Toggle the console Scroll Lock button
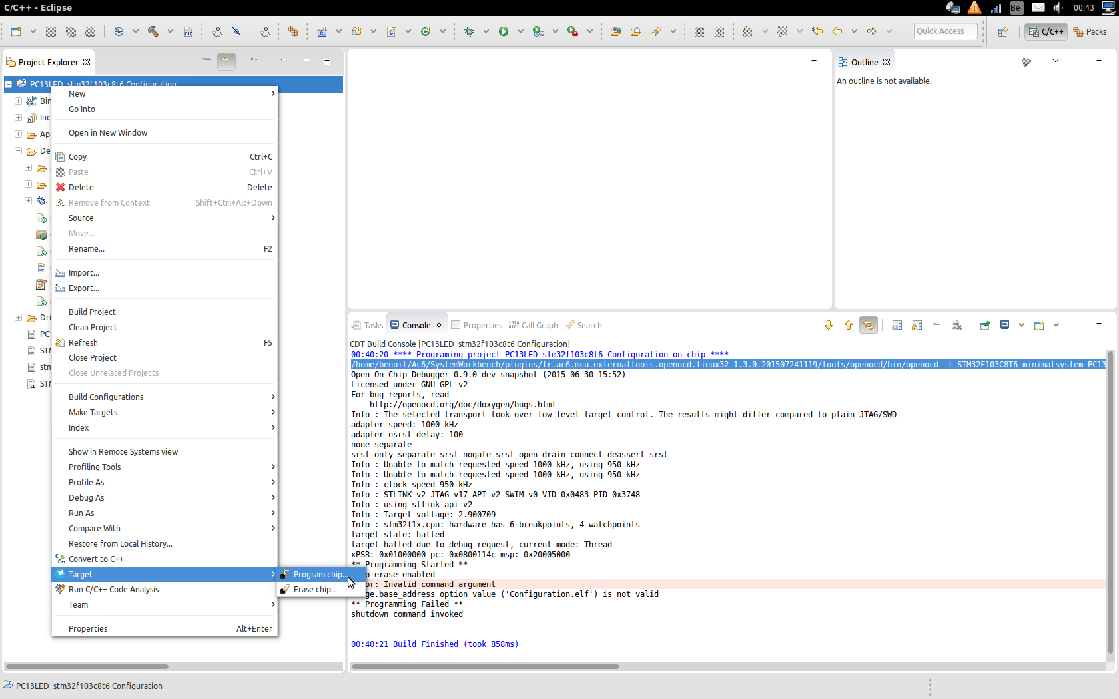 tap(917, 325)
